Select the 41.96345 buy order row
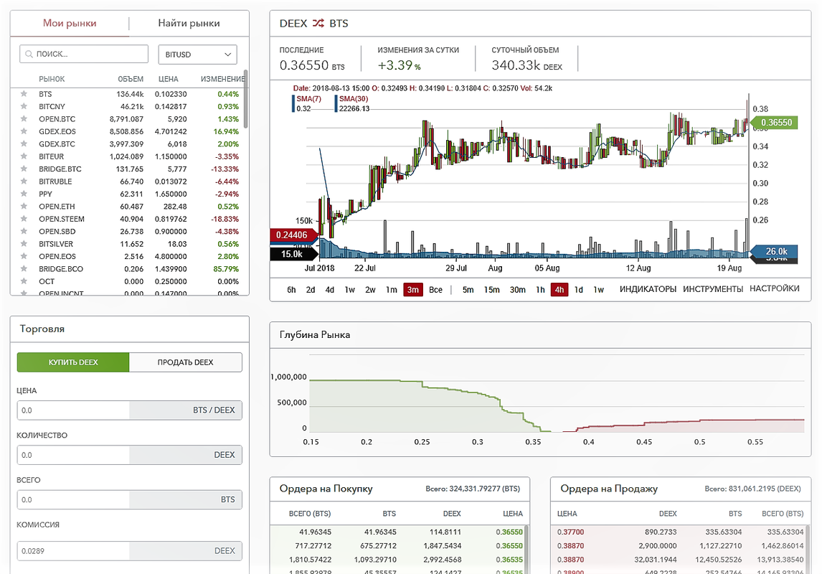The width and height of the screenshot is (822, 574). (x=398, y=532)
